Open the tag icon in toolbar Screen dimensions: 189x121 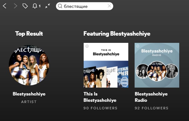(x=25, y=6)
